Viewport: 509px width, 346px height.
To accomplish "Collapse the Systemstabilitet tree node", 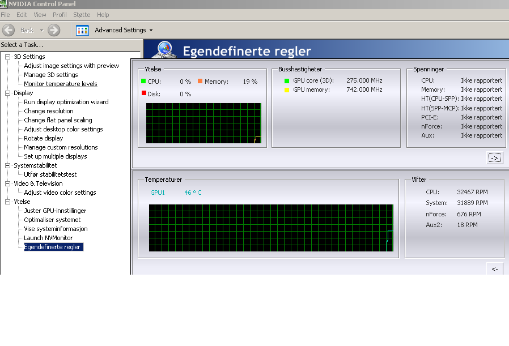I will pyautogui.click(x=7, y=165).
